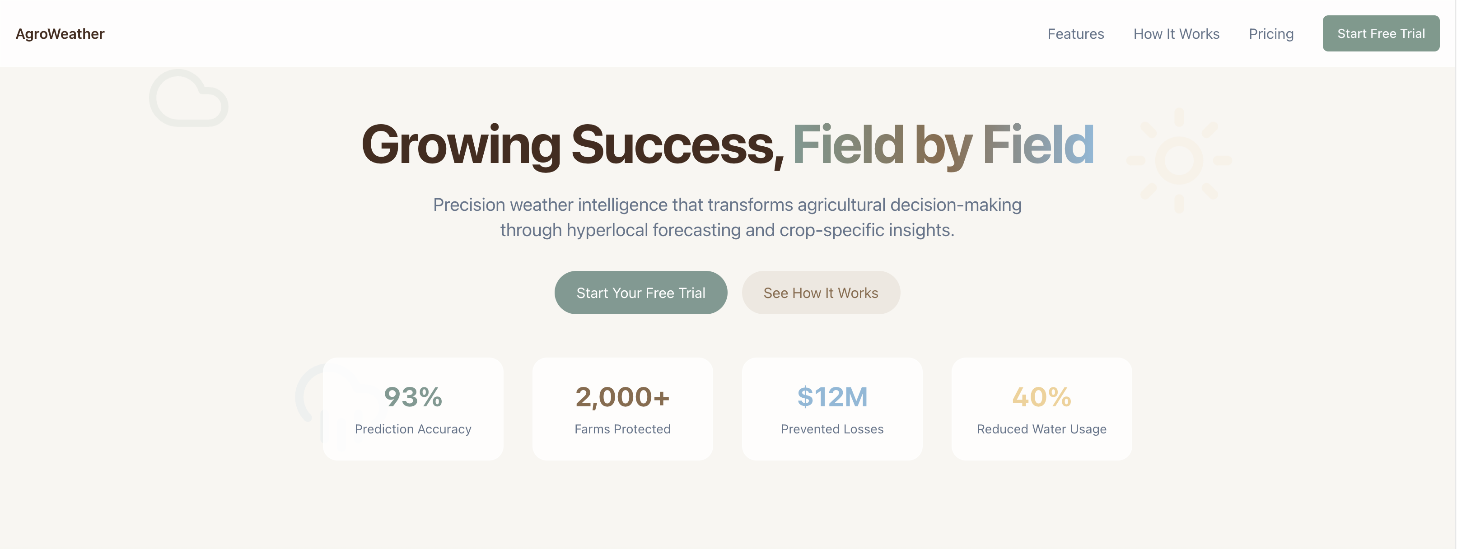Open the How It Works nav link
The width and height of the screenshot is (1457, 549).
1176,34
